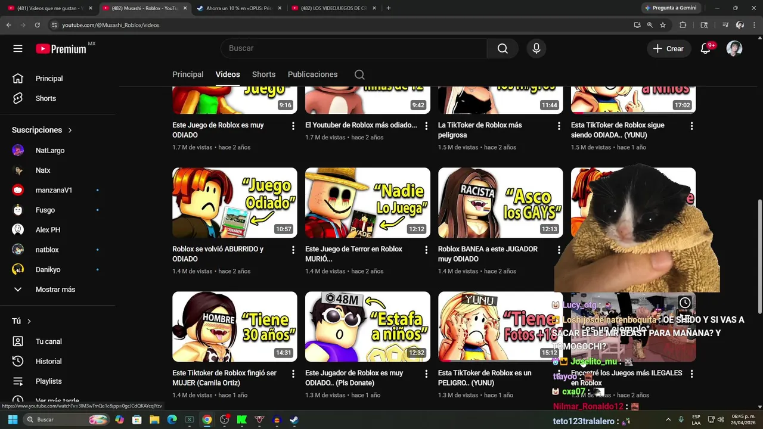Viewport: 763px width, 429px height.
Task: Open Microsoft Store from the taskbar
Action: point(137,419)
